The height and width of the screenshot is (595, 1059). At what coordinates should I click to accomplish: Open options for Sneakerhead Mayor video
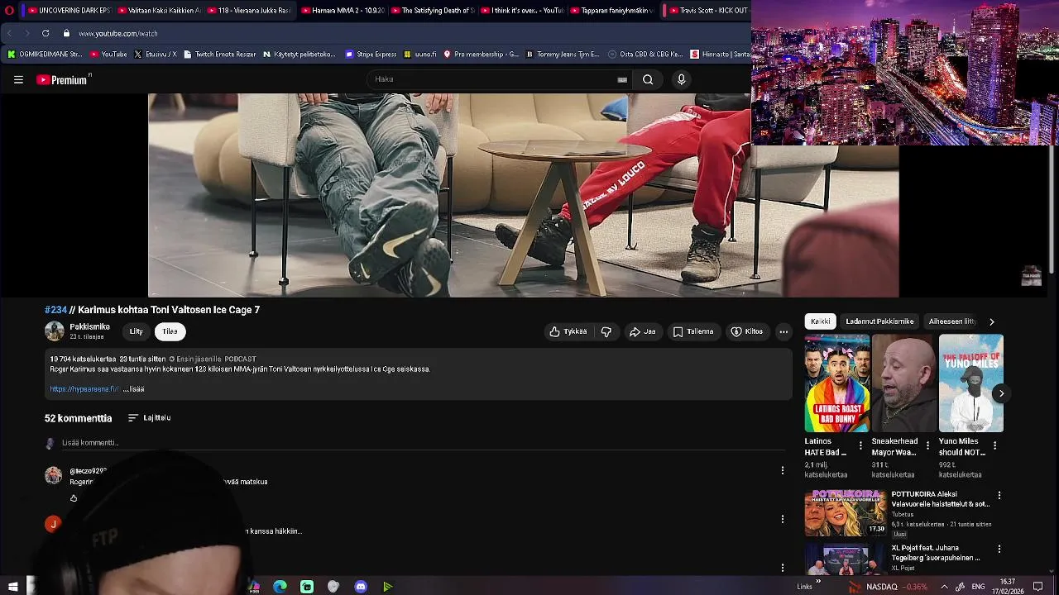coord(927,445)
